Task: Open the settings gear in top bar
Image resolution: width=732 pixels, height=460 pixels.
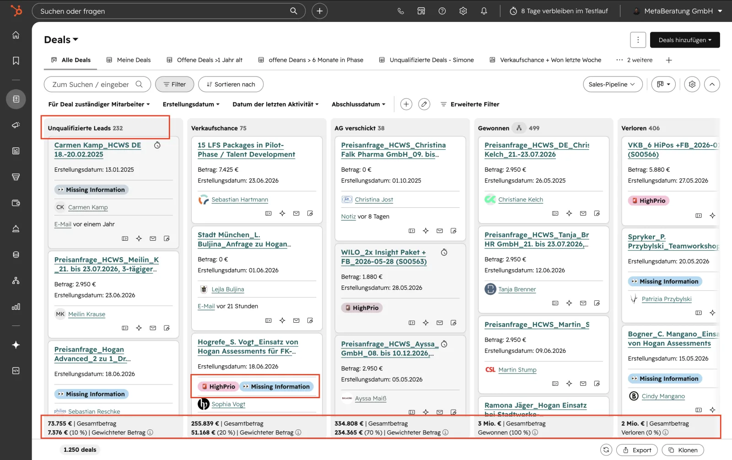Action: (463, 11)
